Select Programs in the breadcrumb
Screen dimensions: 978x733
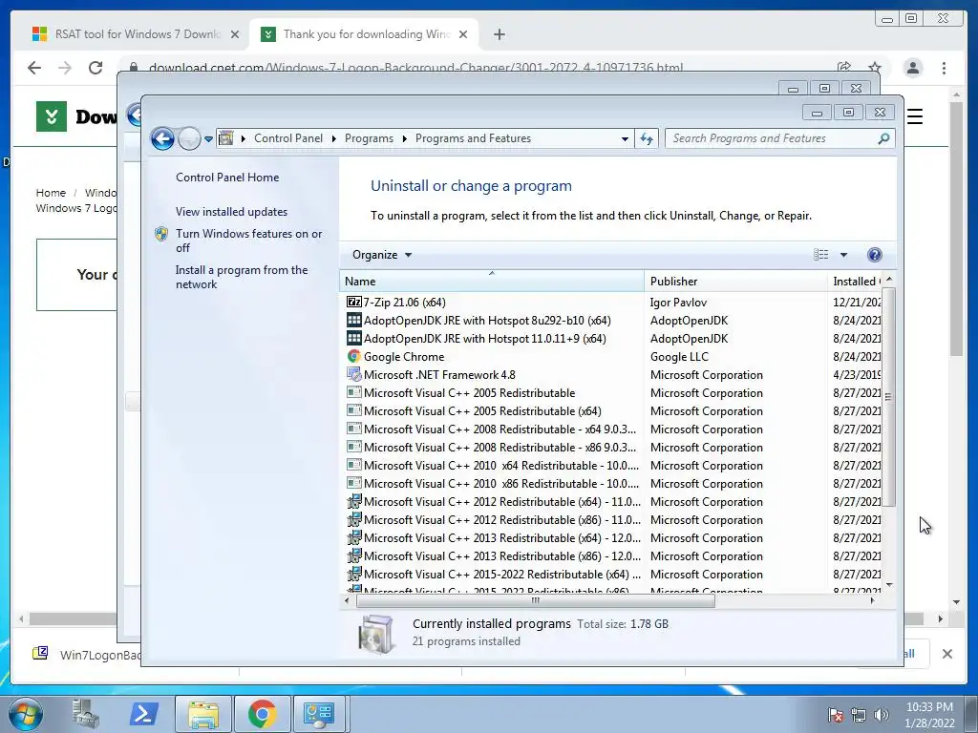click(x=369, y=138)
